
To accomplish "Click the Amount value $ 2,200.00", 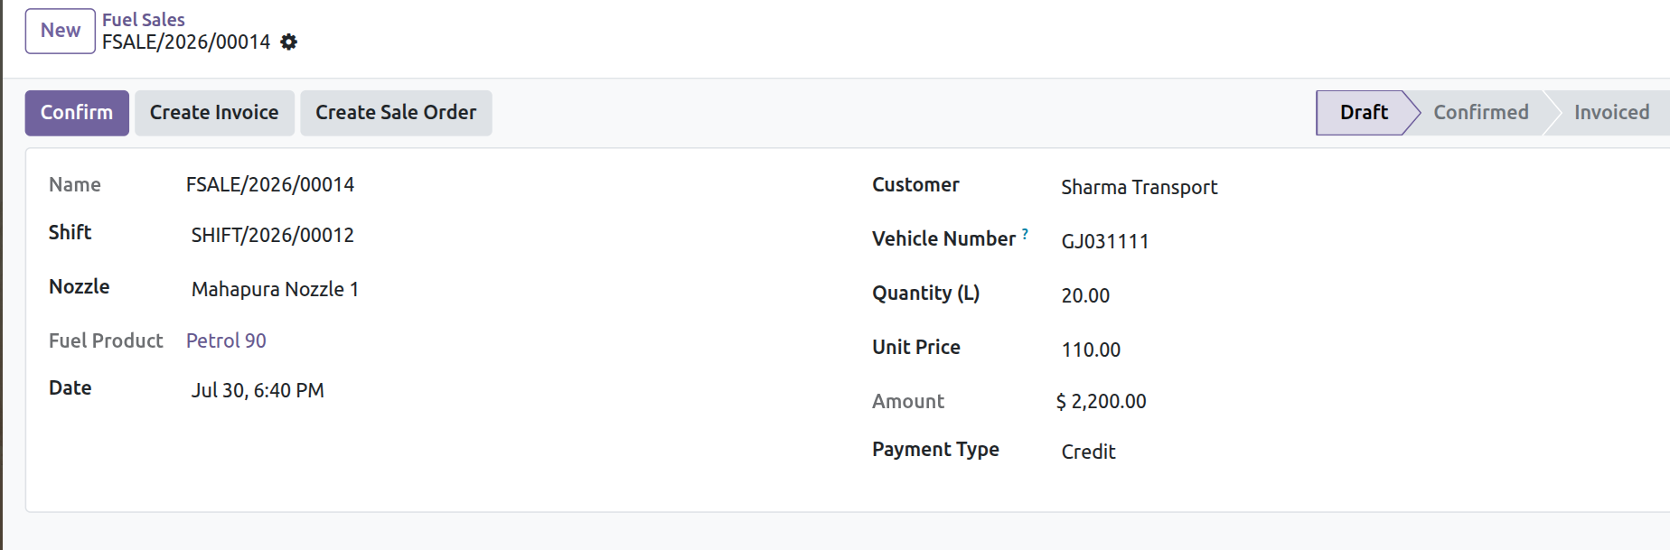I will (1101, 401).
